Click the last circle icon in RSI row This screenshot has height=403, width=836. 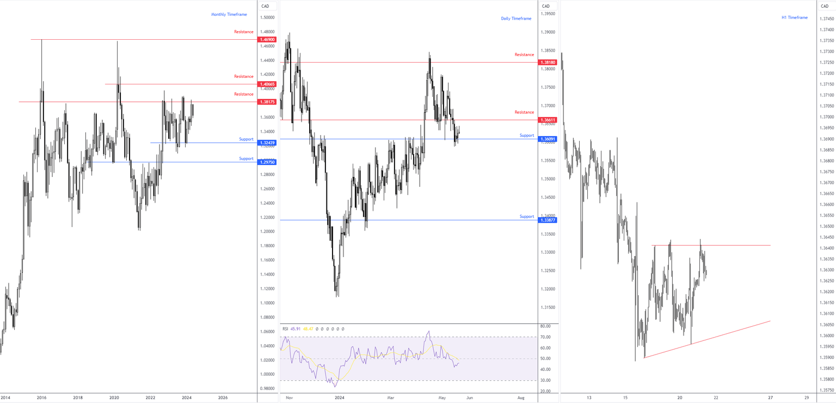343,329
